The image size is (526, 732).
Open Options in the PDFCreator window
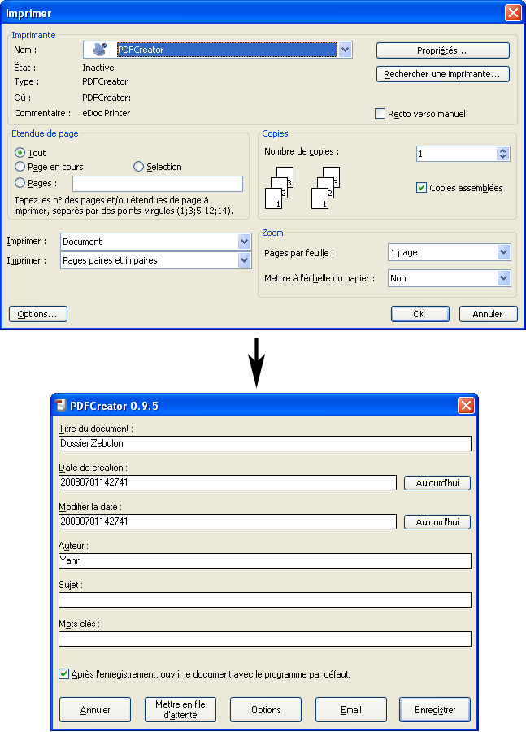click(x=266, y=709)
